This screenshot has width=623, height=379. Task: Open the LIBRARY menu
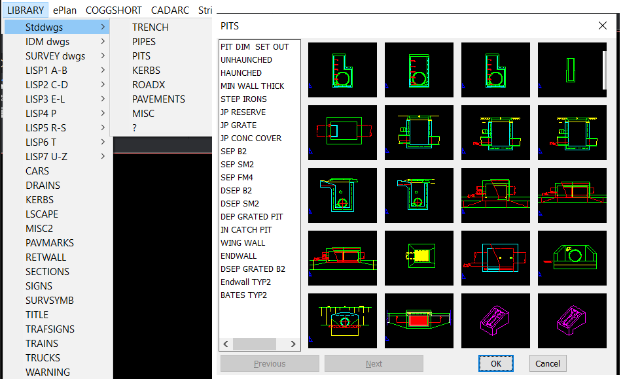click(26, 10)
